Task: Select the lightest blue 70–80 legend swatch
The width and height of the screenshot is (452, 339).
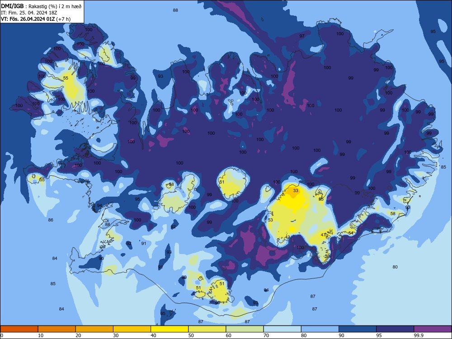Action: point(282,329)
